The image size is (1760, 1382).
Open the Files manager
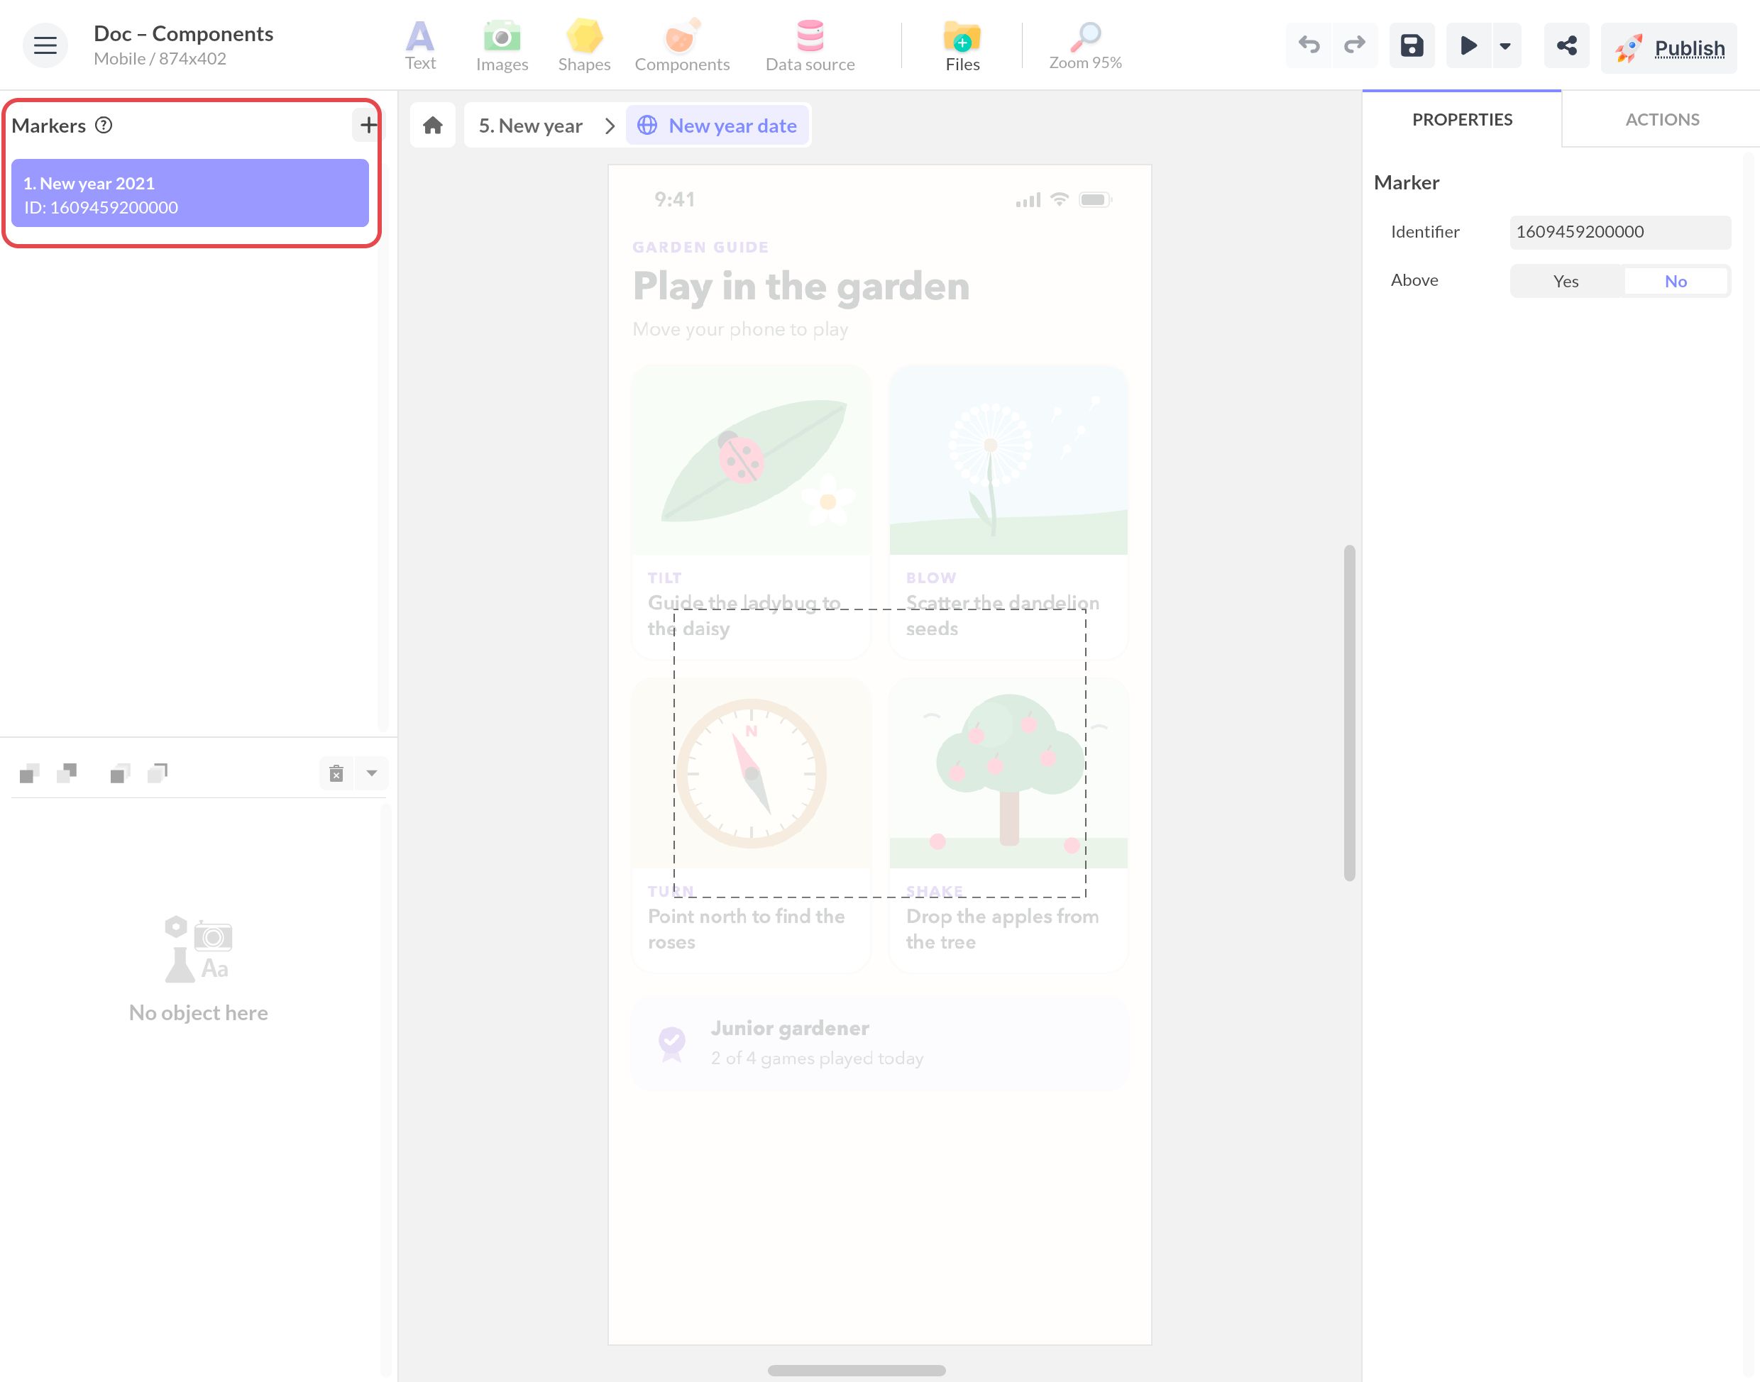962,45
